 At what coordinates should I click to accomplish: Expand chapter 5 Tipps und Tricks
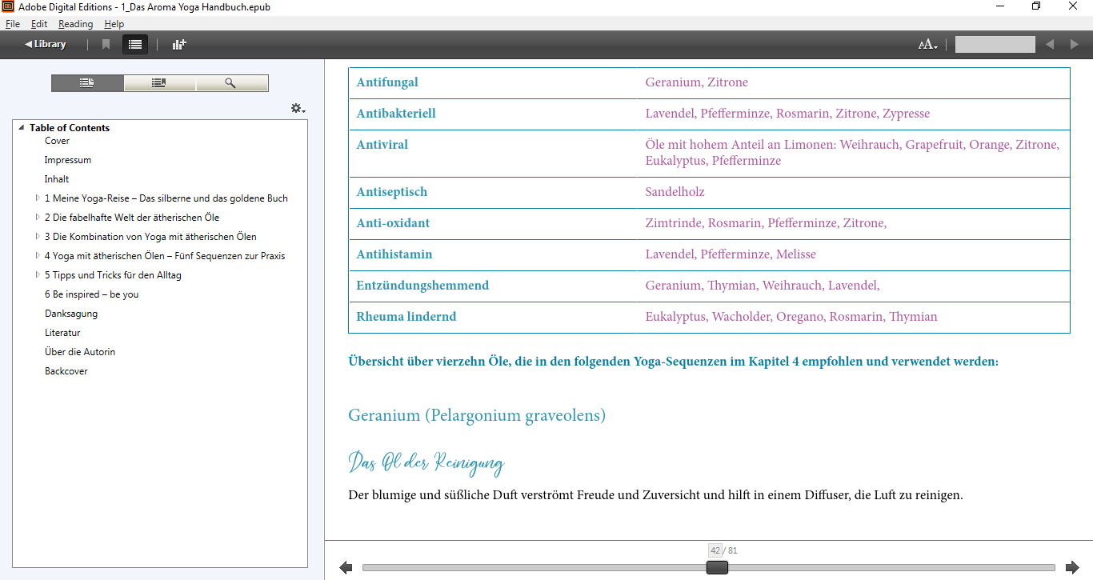click(x=37, y=274)
